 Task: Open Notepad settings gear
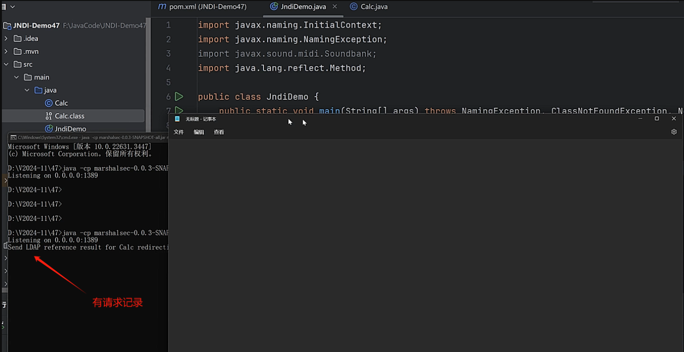point(674,132)
